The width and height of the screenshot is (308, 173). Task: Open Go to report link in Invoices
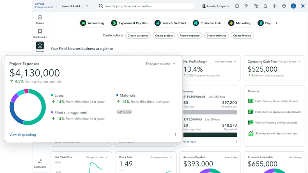pos(190,141)
